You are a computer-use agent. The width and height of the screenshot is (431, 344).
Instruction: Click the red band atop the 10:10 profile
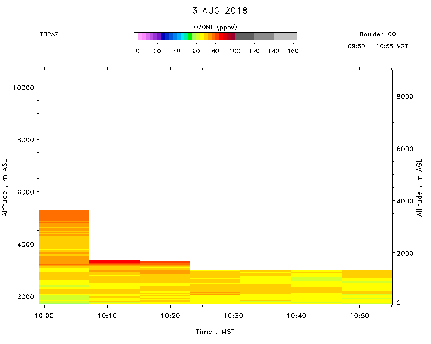click(114, 262)
